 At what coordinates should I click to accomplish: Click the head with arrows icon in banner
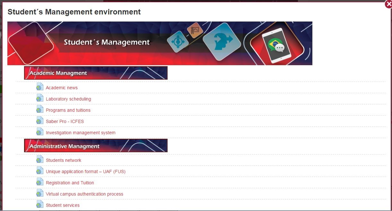point(222,41)
